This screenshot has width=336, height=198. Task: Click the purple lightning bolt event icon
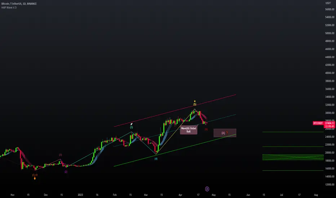click(x=207, y=189)
